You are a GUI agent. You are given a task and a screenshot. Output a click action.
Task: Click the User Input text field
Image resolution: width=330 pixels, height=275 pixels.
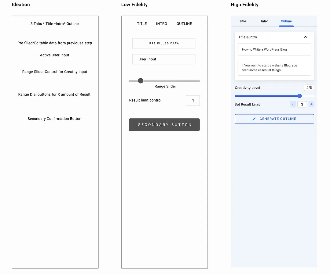tap(164, 59)
